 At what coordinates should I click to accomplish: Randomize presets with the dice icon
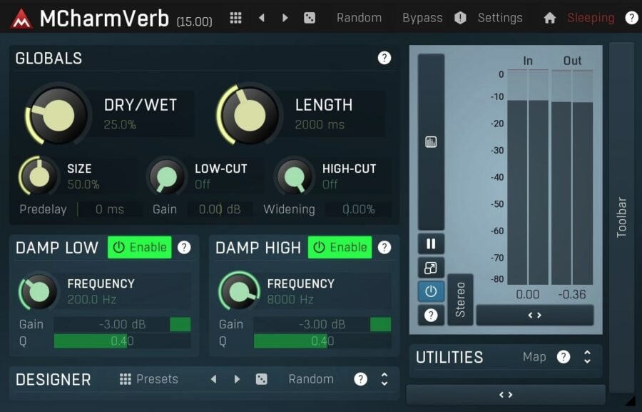310,17
